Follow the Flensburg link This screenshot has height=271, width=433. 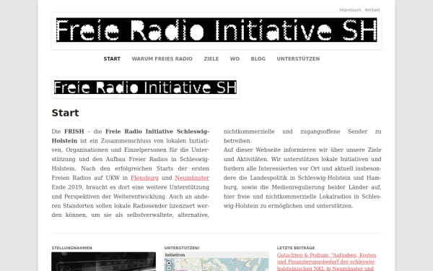tap(144, 178)
